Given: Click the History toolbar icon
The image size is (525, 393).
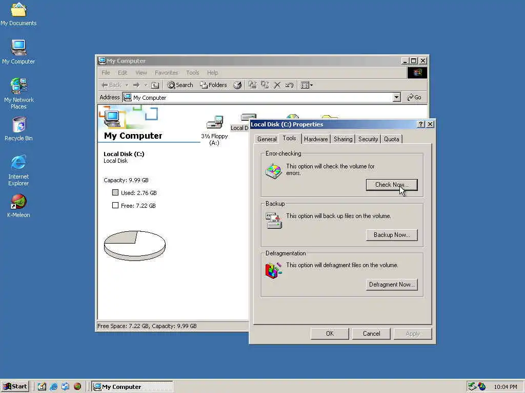Looking at the screenshot, I should (x=237, y=85).
